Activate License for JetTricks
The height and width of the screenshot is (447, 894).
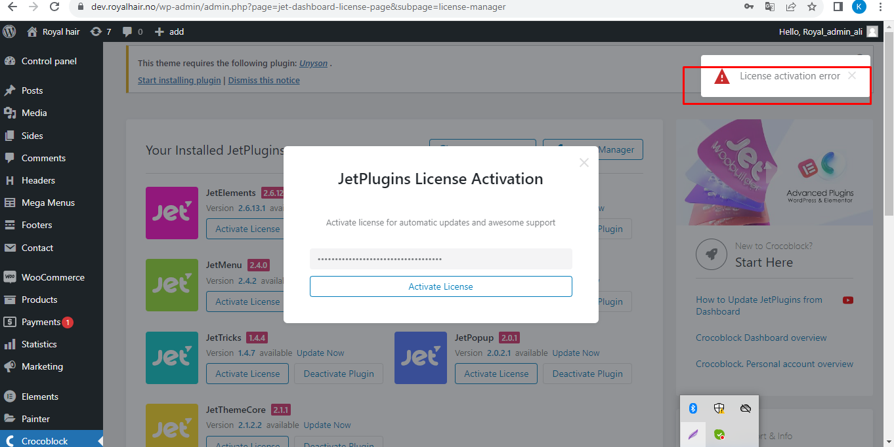(x=247, y=374)
